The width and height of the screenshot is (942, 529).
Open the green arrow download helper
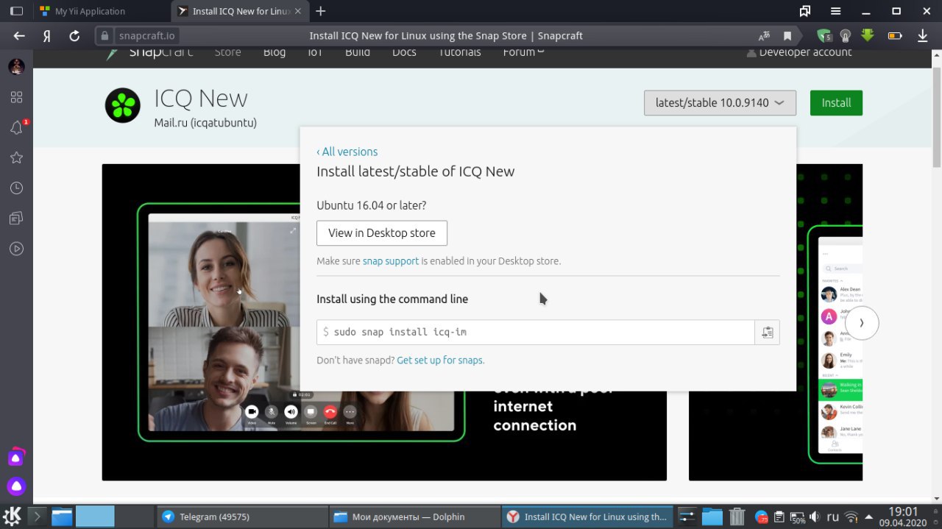tap(868, 35)
